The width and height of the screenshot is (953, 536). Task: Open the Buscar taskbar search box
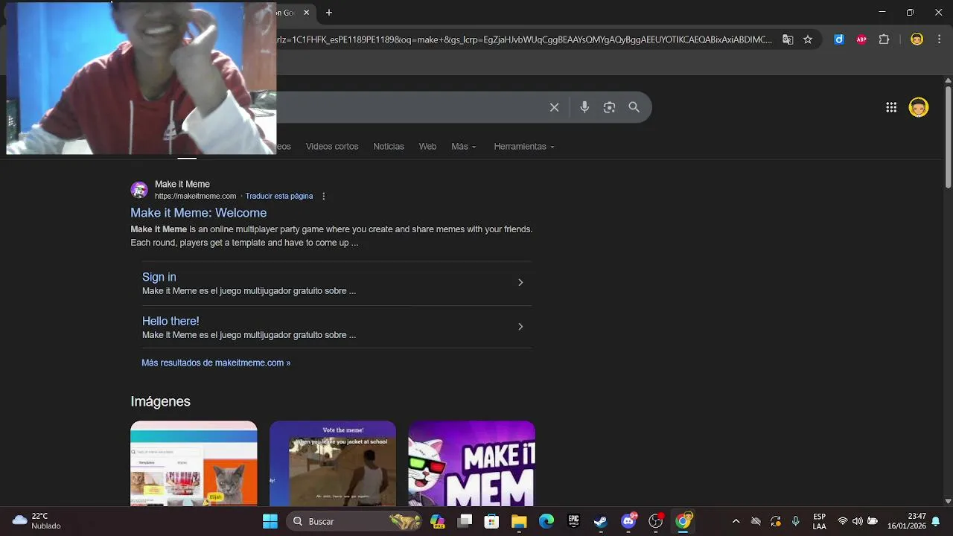pyautogui.click(x=355, y=521)
